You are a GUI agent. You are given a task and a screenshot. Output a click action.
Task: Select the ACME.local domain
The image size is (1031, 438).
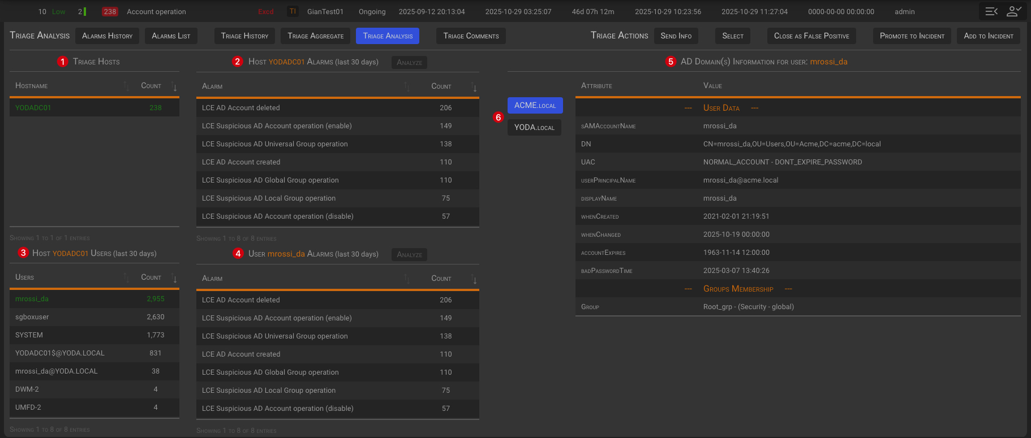(x=535, y=106)
